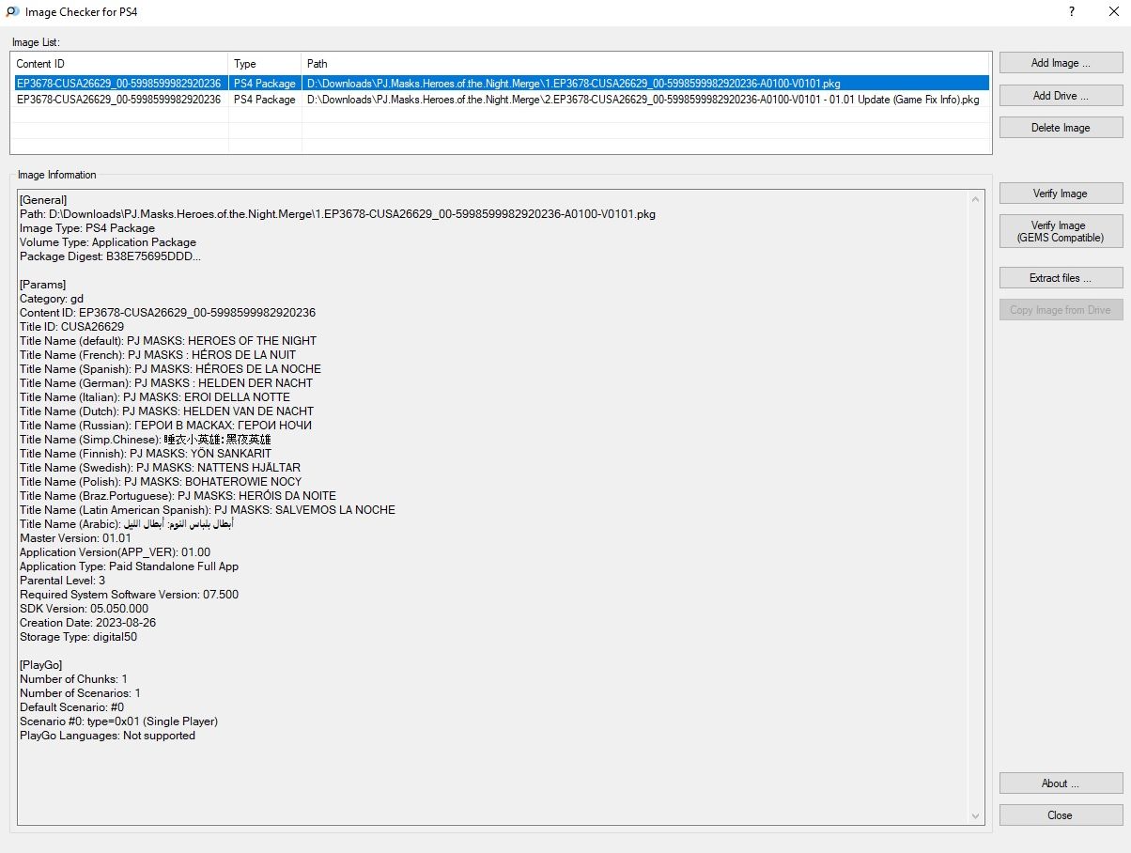Sort list by the Content ID column header
The height and width of the screenshot is (853, 1131).
point(119,64)
